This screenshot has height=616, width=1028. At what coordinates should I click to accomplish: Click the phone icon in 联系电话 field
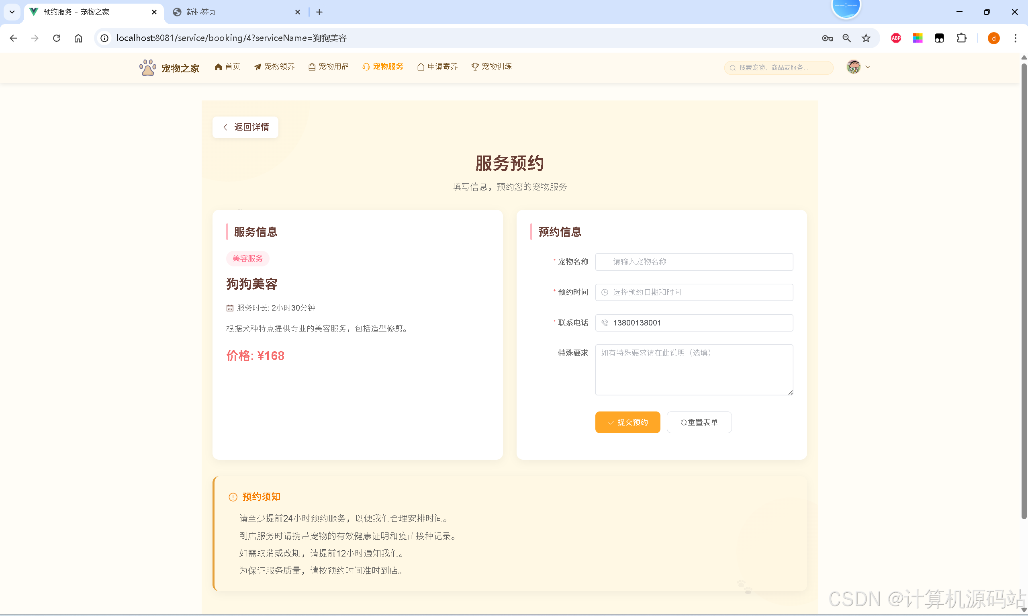605,323
